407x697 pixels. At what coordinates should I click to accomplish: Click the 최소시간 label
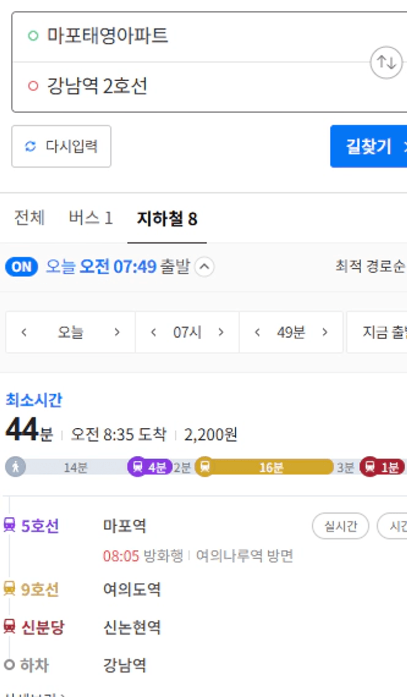click(34, 400)
